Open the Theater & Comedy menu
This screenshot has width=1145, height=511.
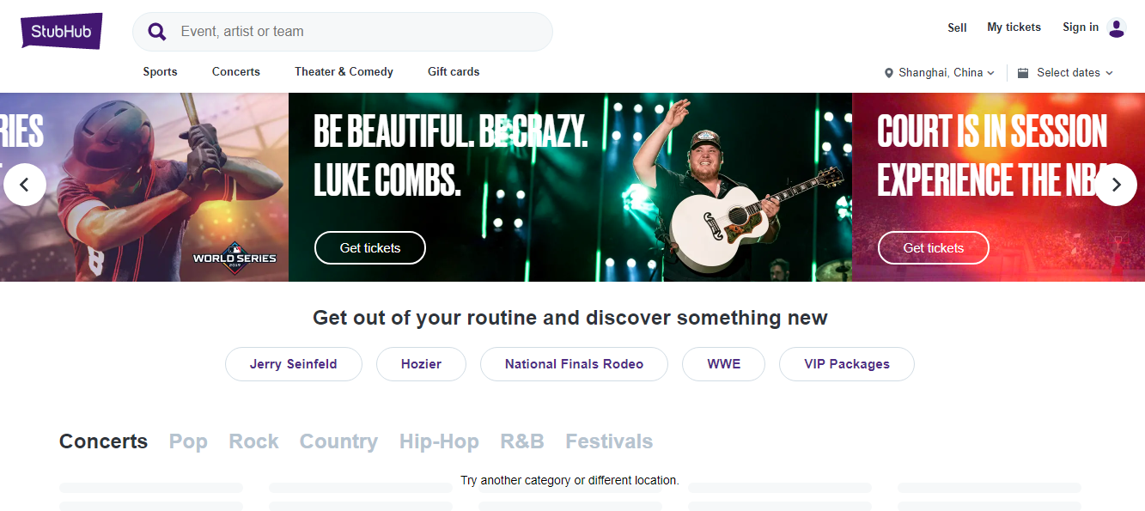point(344,72)
